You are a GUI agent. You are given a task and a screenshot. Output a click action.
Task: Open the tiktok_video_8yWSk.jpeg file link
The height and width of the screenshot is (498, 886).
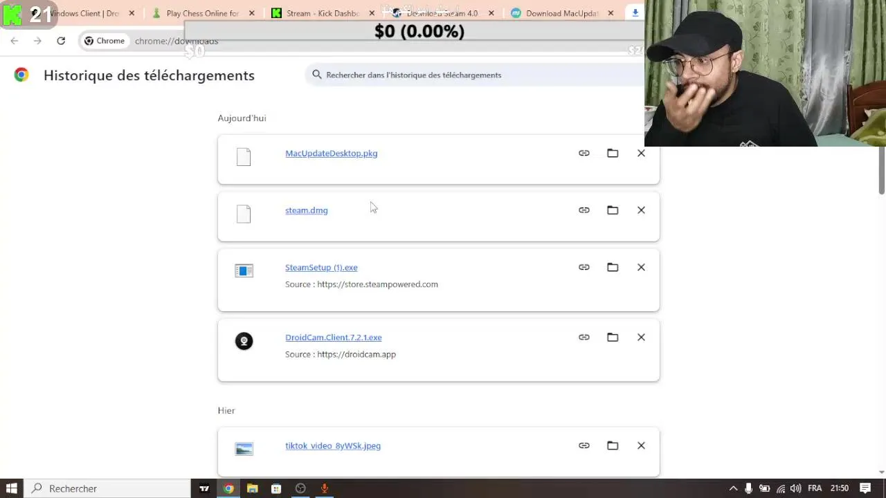(333, 446)
